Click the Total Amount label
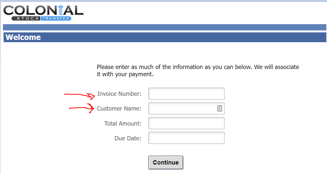Image resolution: width=327 pixels, height=174 pixels. click(123, 123)
